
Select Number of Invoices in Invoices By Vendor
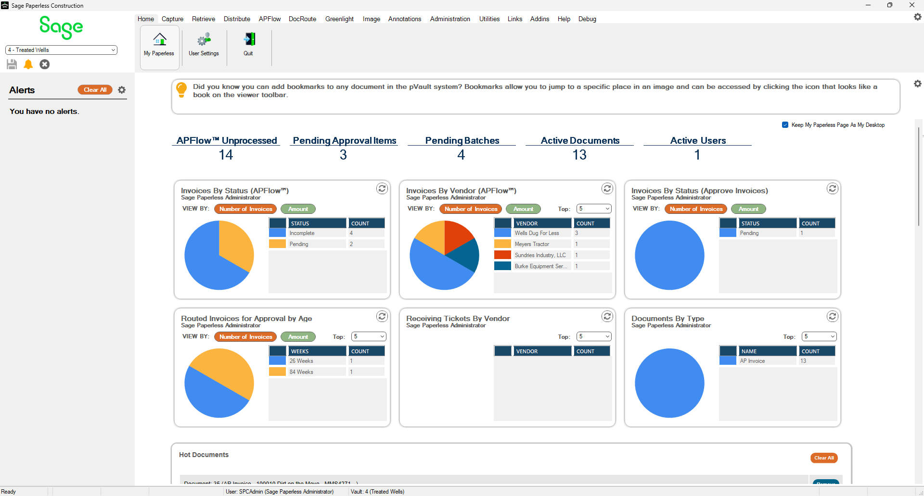coord(471,209)
